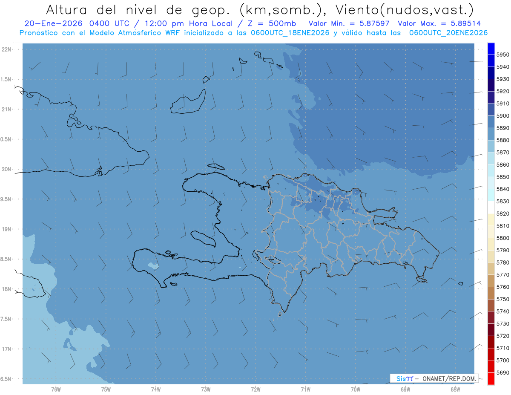Click the '5940' legend value
511x395 pixels.
(503, 67)
